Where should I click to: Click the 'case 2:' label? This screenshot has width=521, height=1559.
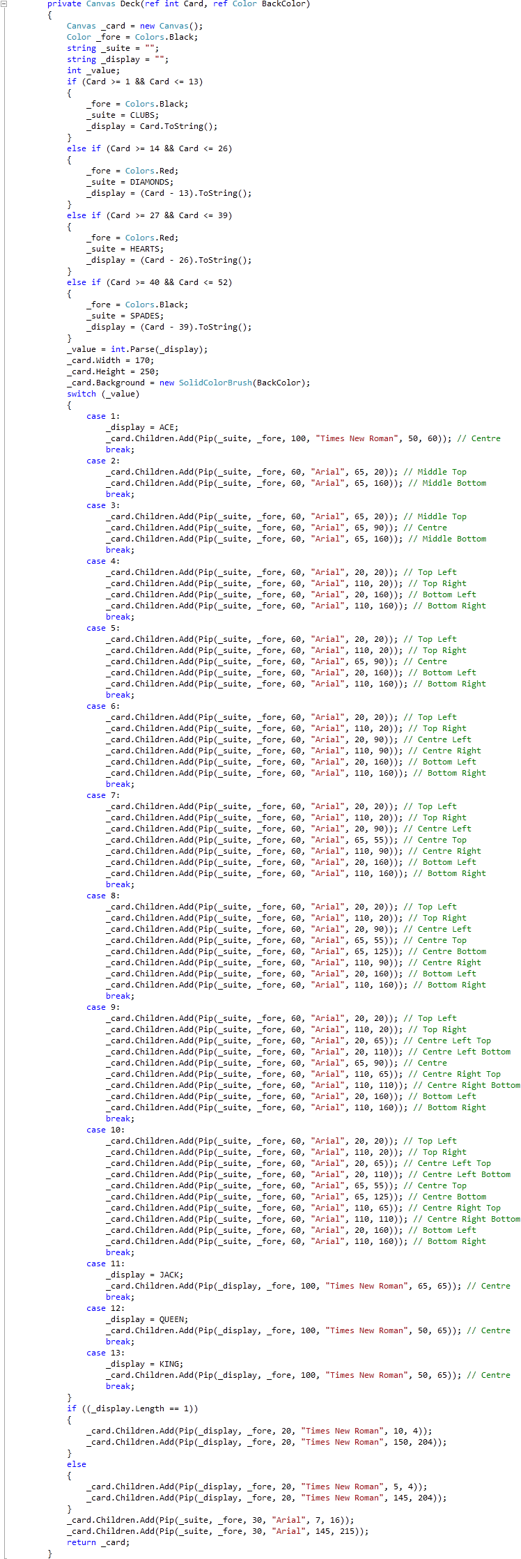pos(103,461)
